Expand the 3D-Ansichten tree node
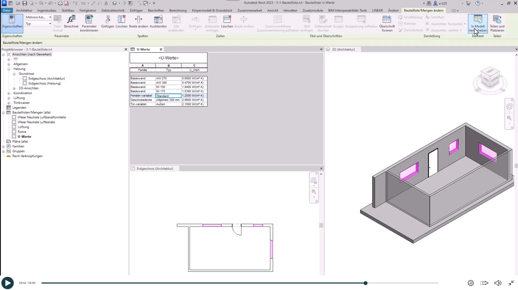The height and width of the screenshot is (290, 518). (14, 88)
